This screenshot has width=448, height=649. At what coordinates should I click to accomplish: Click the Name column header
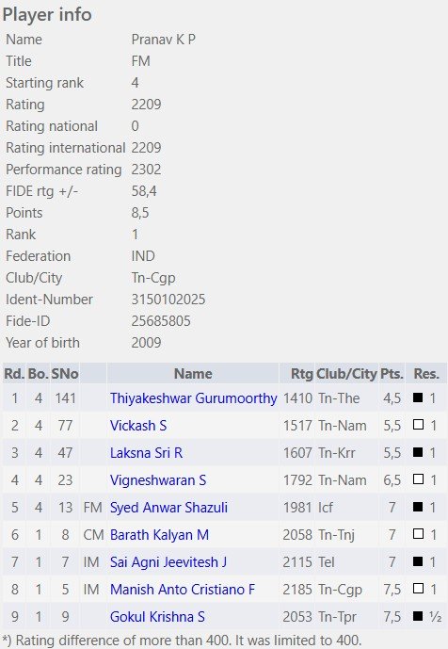[193, 374]
